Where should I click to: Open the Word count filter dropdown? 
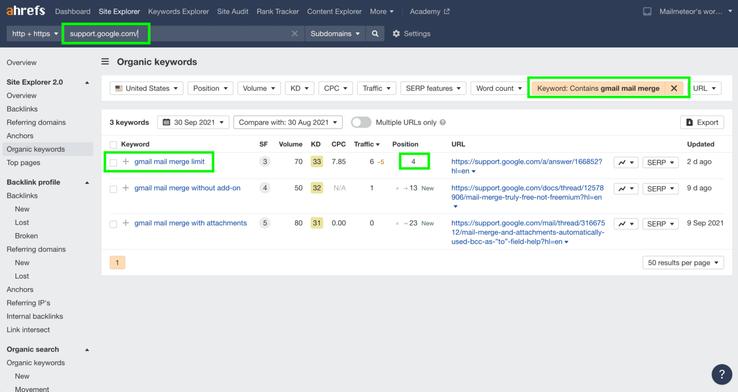(x=499, y=88)
